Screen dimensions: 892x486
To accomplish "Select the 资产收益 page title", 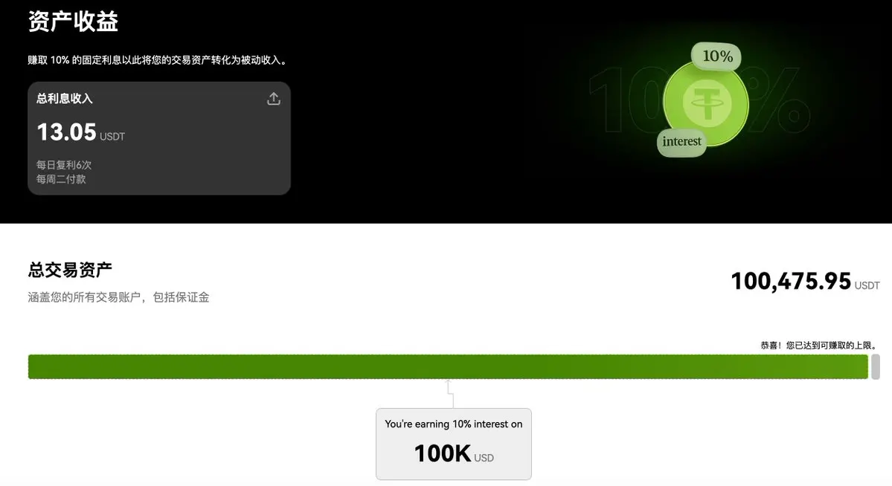I will (73, 22).
